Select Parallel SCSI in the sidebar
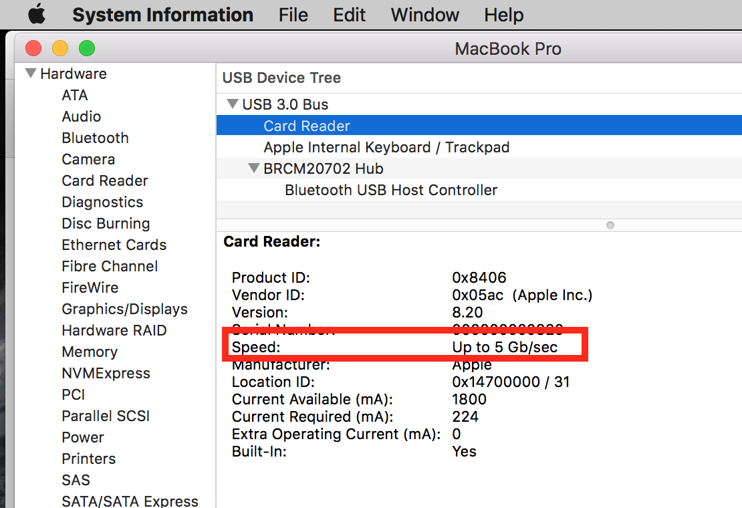 [x=106, y=416]
